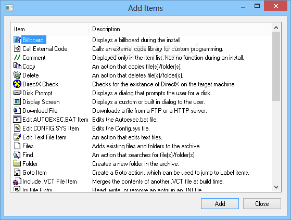
Task: Select the Disk Prompt drive icon
Action: tap(17, 93)
